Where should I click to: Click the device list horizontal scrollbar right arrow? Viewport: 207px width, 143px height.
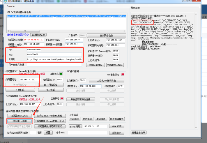(x=124, y=31)
